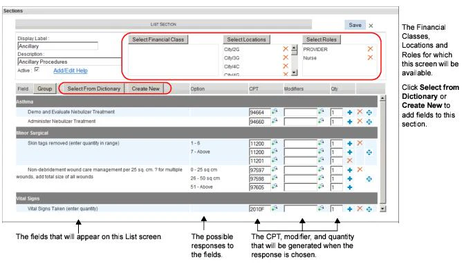This screenshot has width=464, height=264.
Task: Click the Vital Signs group header
Action: (197, 198)
